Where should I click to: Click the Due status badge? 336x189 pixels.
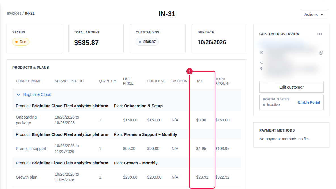click(x=20, y=42)
